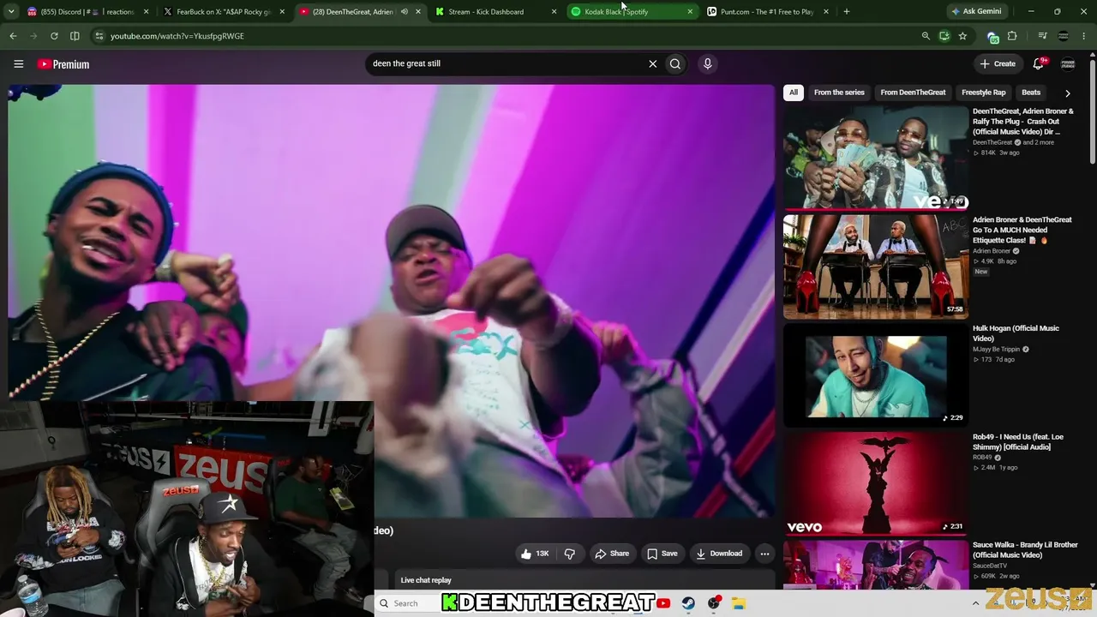Open Crash Out official music video thumbnail
The height and width of the screenshot is (617, 1097).
click(876, 158)
